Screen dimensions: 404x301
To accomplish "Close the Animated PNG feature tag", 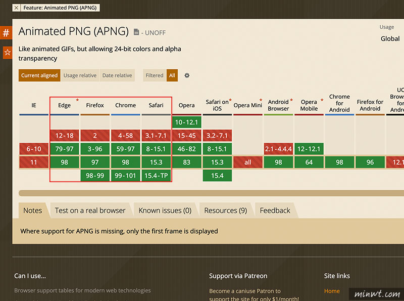I will 16,8.
